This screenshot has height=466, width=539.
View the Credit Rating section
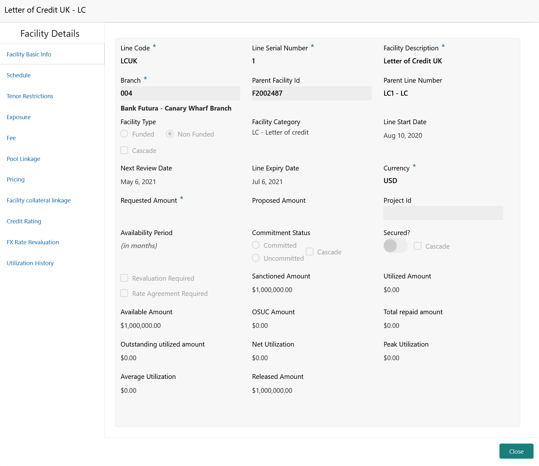(x=24, y=221)
